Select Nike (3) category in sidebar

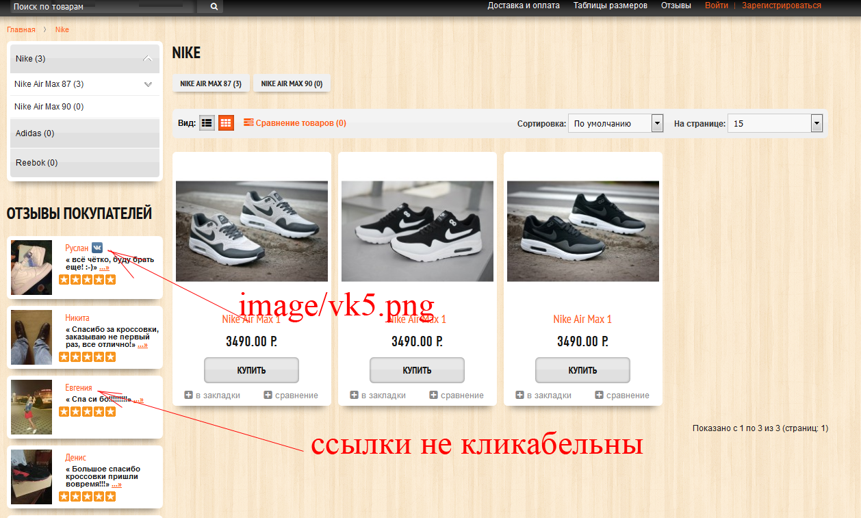coord(85,59)
